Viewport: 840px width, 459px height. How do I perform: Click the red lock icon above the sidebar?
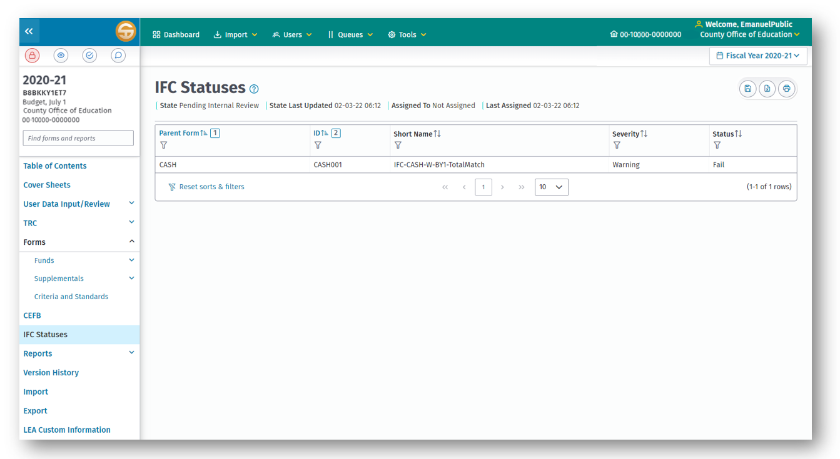point(32,55)
